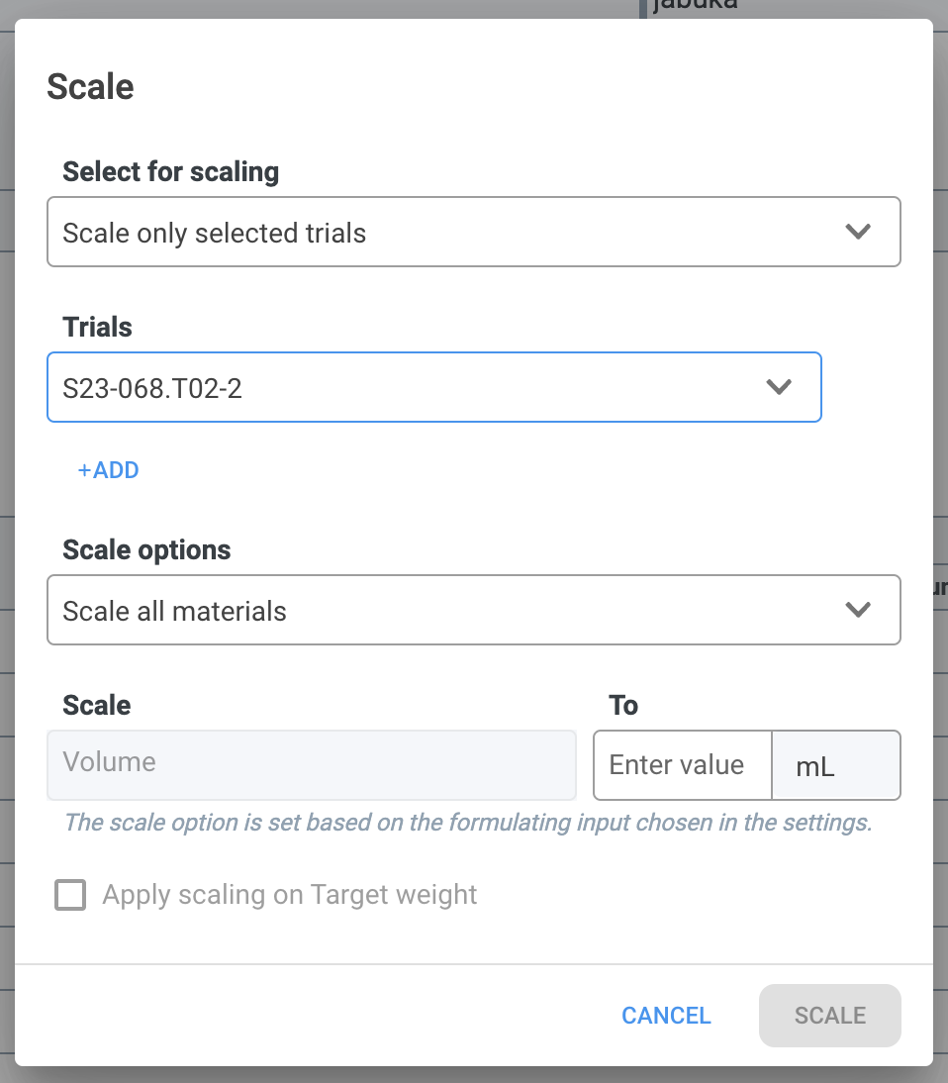Click the "To" field label
This screenshot has height=1083, width=948.
click(623, 705)
